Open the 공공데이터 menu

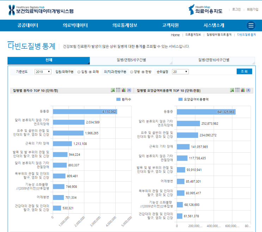point(28,25)
